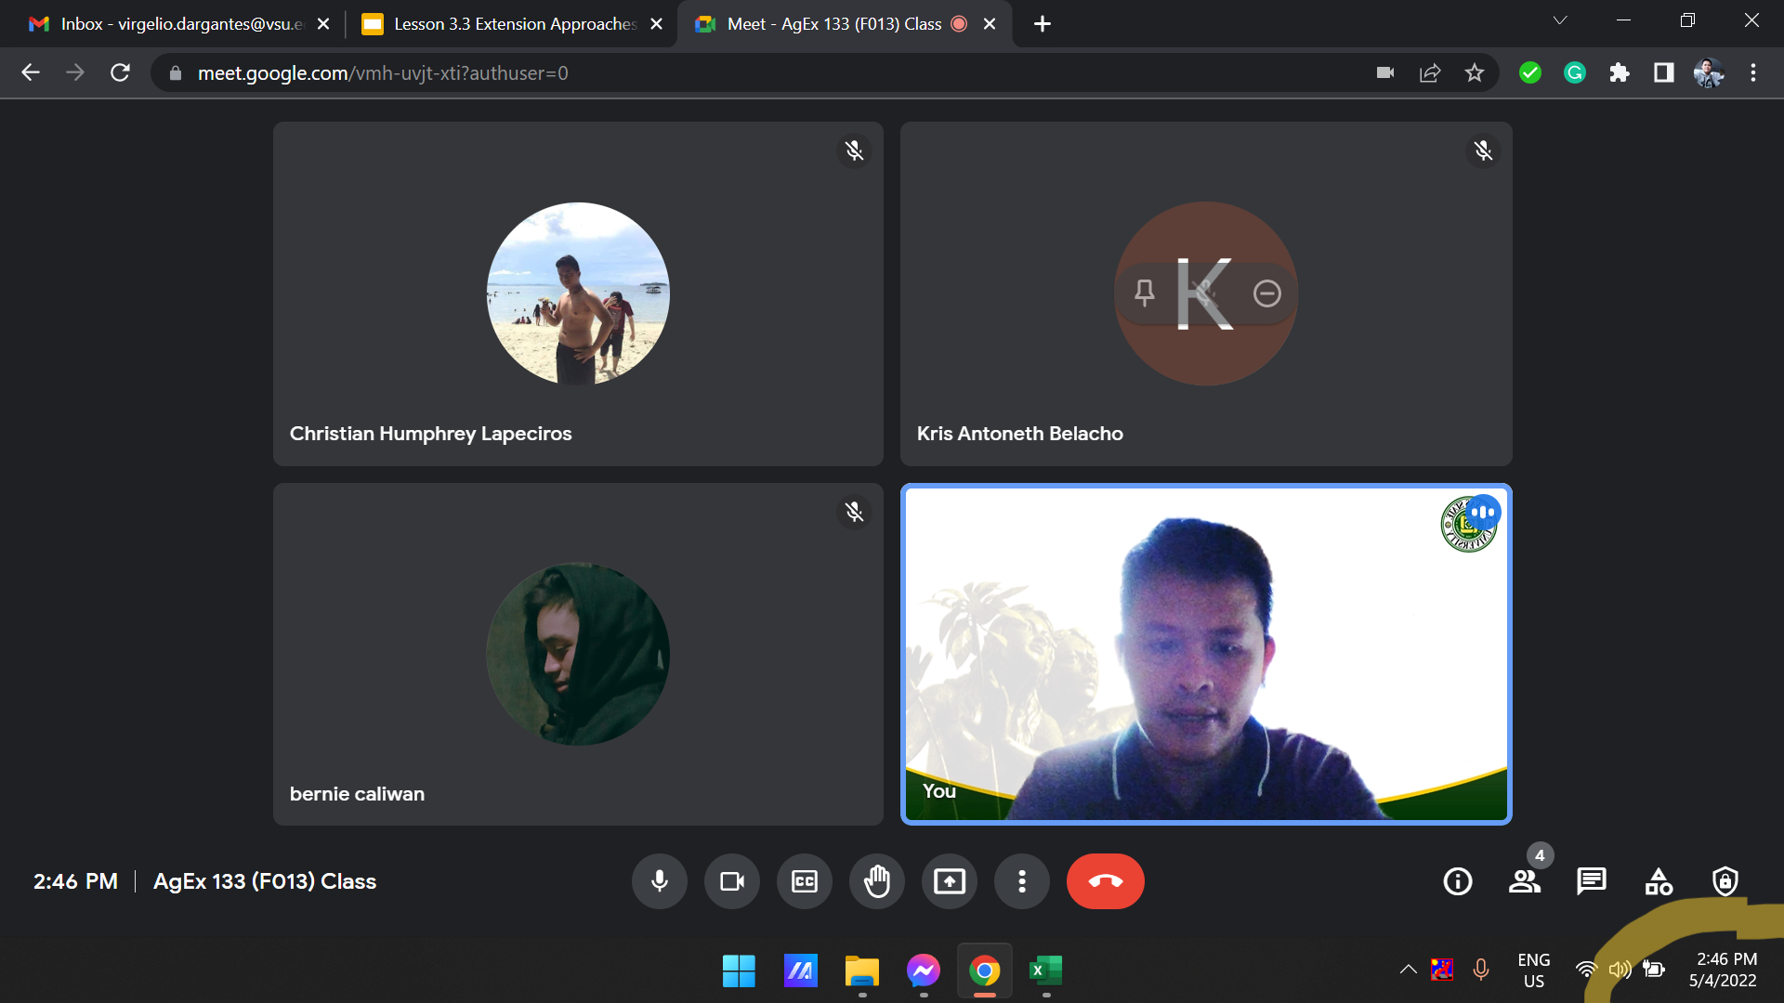The image size is (1784, 1003).
Task: Open more options three-dot menu in call controls
Action: (1021, 880)
